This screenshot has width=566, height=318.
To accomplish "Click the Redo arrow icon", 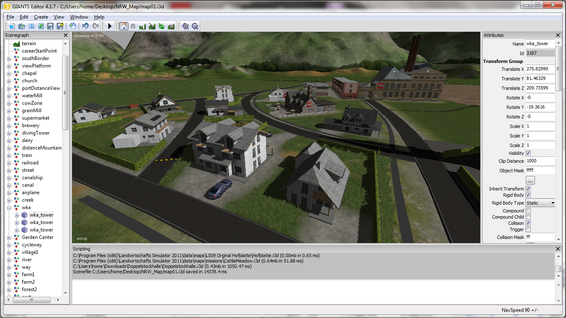I will pyautogui.click(x=95, y=26).
